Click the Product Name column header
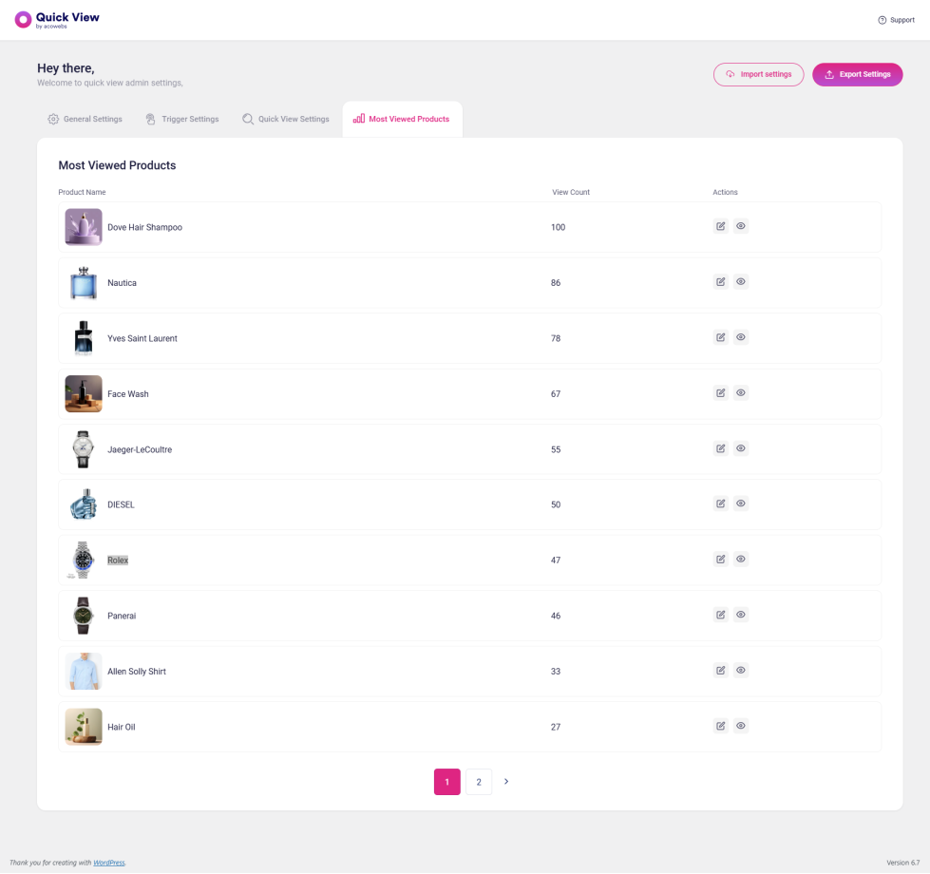 (82, 192)
